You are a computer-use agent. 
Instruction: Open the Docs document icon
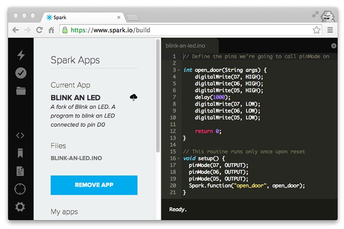point(20,171)
